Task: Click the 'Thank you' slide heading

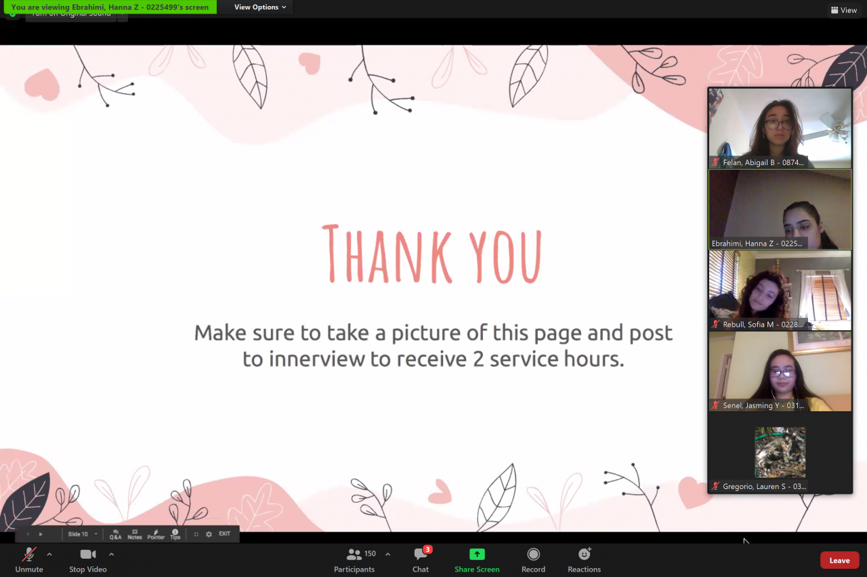Action: [x=432, y=254]
